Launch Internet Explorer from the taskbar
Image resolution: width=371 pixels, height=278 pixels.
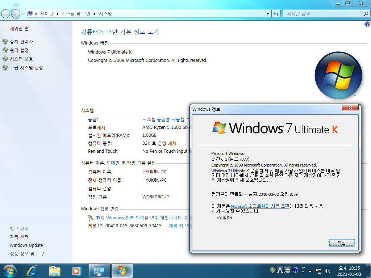tap(32, 271)
